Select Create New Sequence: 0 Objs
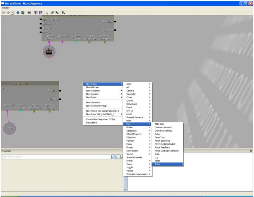This screenshot has width=254, height=197. (x=103, y=119)
